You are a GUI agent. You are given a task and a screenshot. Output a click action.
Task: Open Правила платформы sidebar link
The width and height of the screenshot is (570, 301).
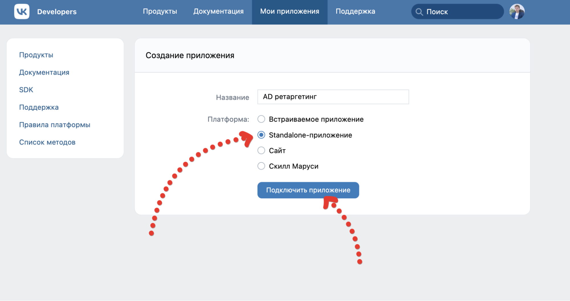click(x=55, y=125)
